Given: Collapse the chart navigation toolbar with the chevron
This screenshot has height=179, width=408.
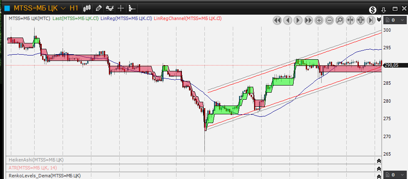Looking at the screenshot, I should coord(379,20).
